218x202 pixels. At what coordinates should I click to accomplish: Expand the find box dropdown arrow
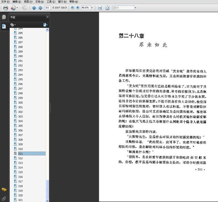[x=136, y=8]
